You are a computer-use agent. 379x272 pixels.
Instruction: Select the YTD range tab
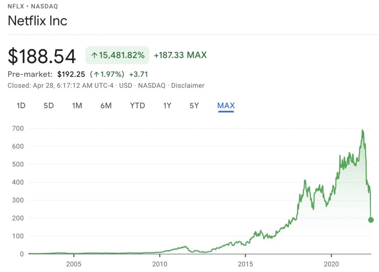tap(137, 105)
